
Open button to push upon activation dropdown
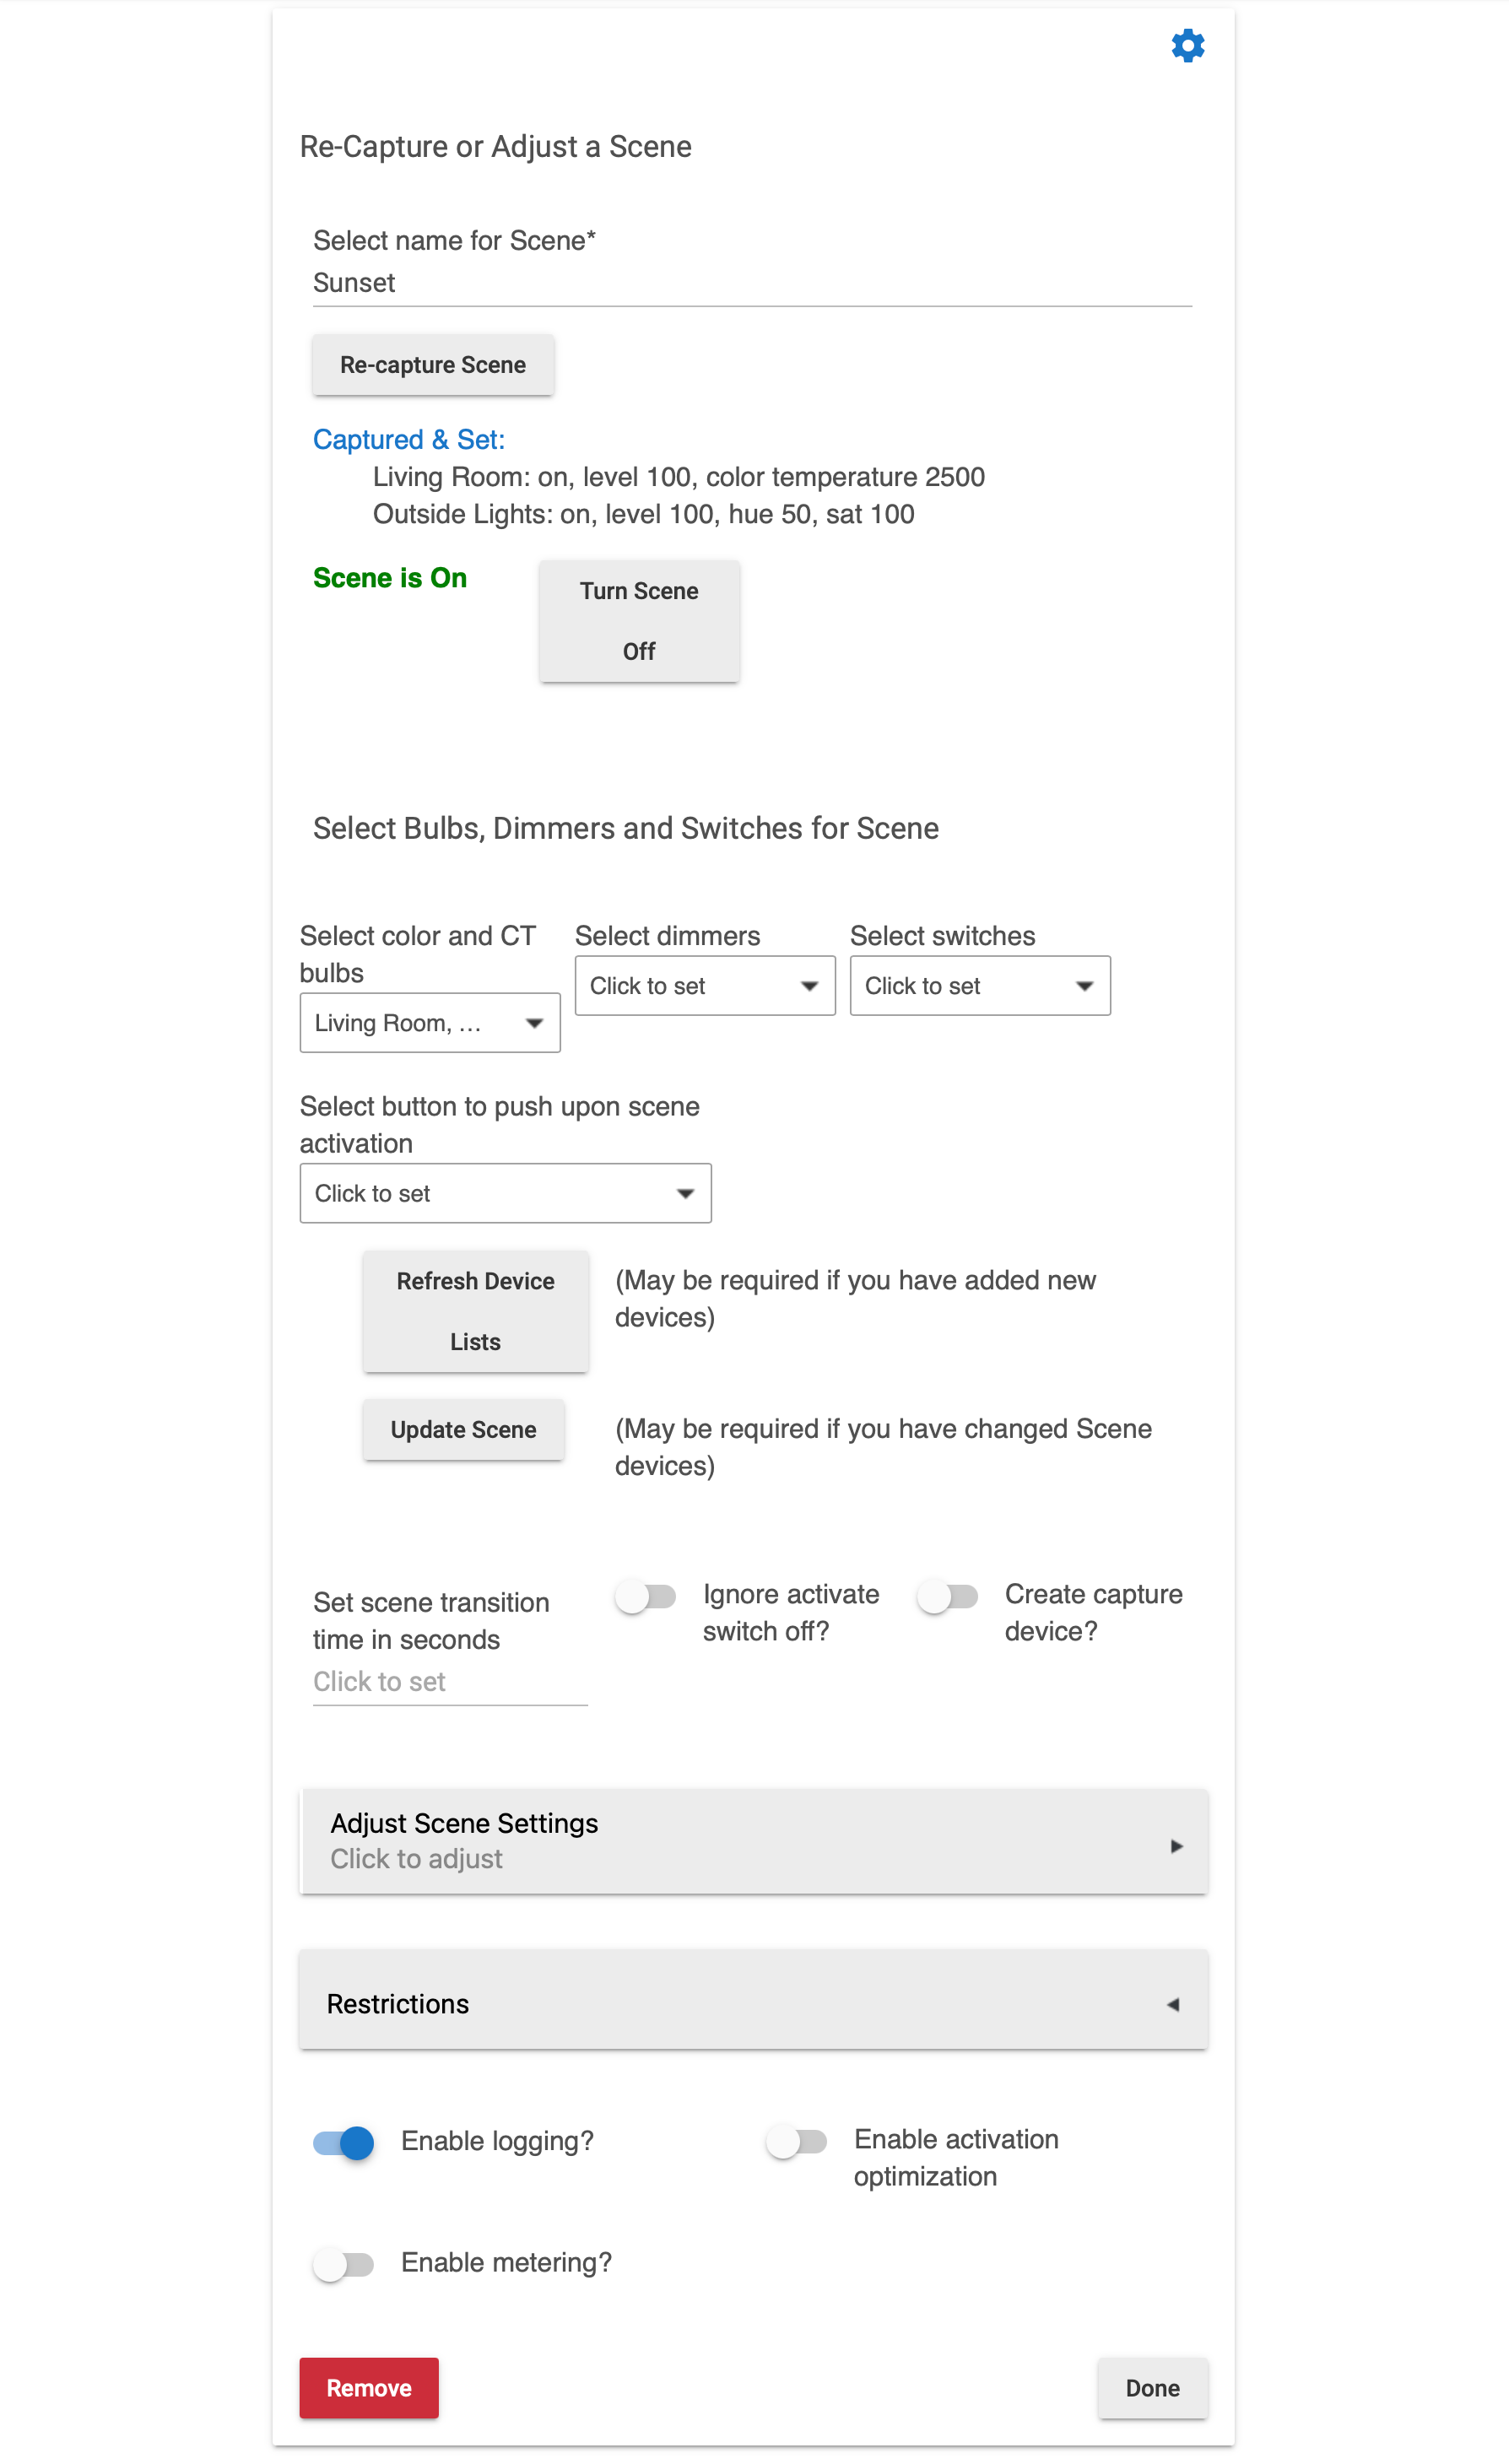point(505,1193)
